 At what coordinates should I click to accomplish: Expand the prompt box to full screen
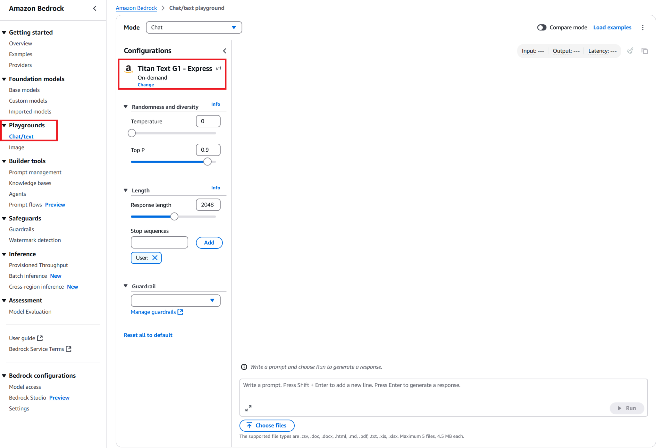(248, 408)
